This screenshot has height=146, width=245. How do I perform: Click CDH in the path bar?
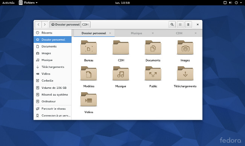click(x=85, y=24)
